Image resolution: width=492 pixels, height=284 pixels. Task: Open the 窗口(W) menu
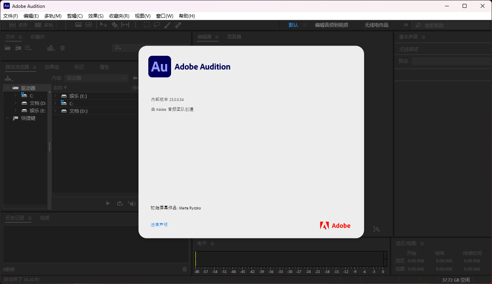[164, 16]
